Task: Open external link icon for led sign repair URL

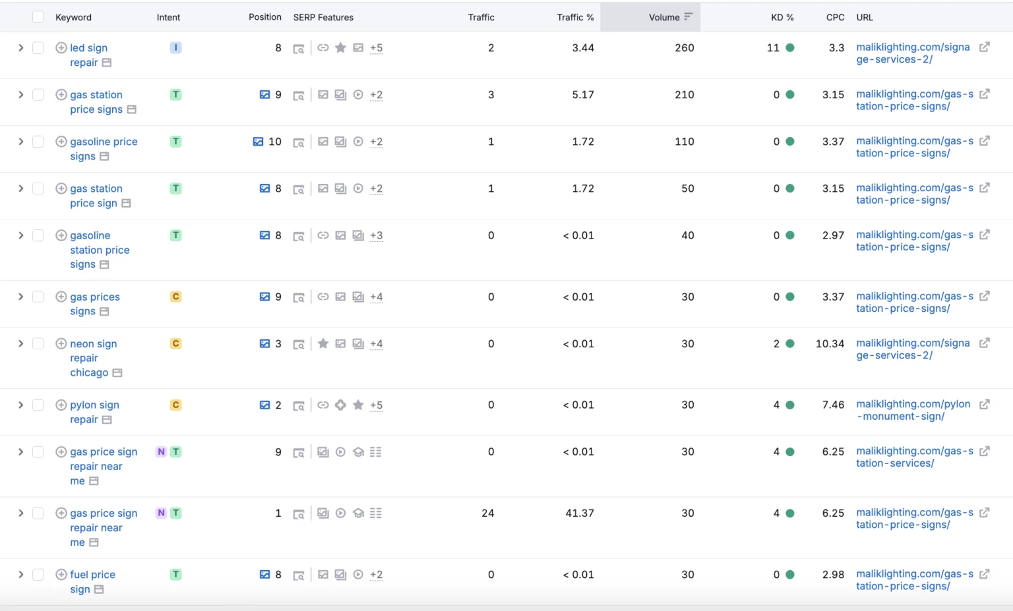Action: 984,47
